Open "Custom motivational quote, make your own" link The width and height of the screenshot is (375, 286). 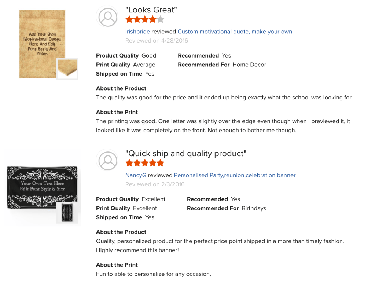(235, 32)
